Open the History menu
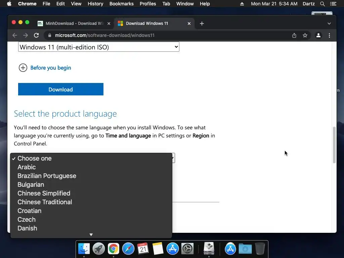The image size is (344, 258). coord(95,4)
